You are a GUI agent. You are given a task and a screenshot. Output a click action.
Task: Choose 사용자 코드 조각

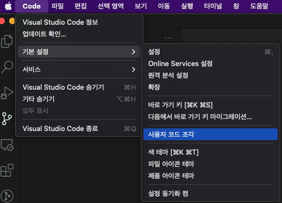point(211,134)
